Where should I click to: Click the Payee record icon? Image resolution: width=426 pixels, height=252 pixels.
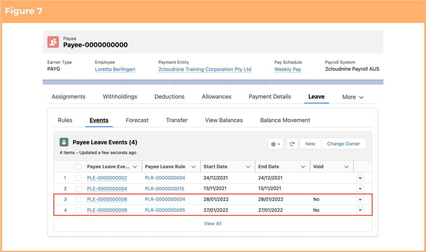(x=53, y=42)
